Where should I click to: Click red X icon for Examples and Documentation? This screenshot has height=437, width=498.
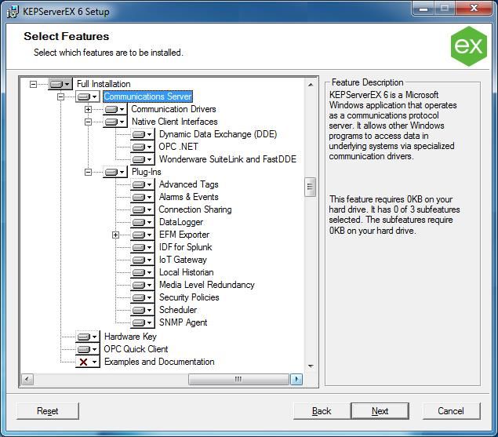tap(88, 362)
